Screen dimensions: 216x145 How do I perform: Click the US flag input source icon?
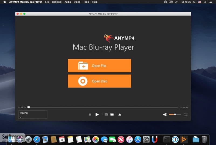point(200,2)
